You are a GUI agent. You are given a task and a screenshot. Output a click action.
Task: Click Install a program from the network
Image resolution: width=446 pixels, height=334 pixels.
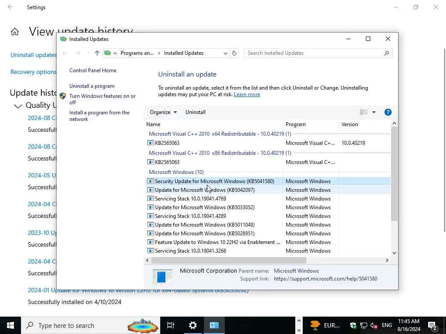[x=99, y=116]
